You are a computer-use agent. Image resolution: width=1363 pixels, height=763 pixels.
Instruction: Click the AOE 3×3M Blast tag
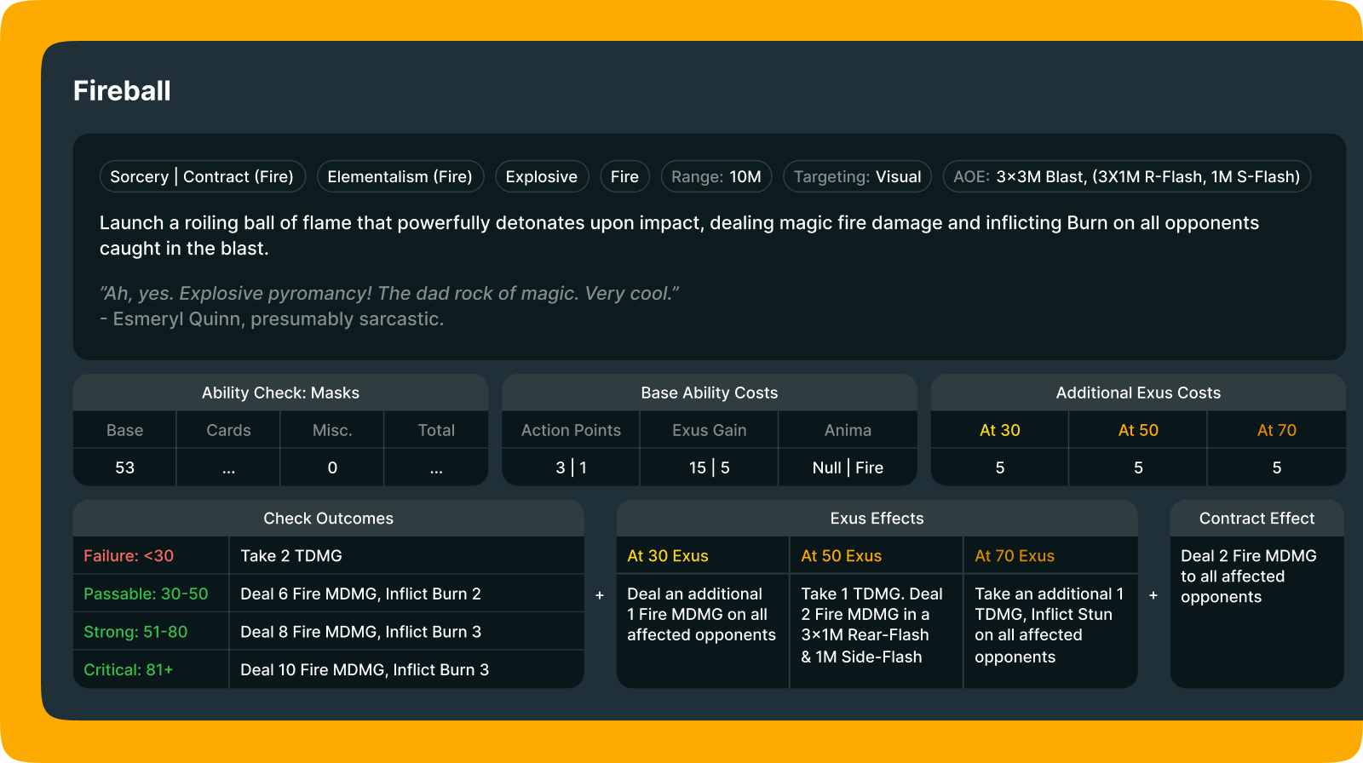click(x=1126, y=176)
